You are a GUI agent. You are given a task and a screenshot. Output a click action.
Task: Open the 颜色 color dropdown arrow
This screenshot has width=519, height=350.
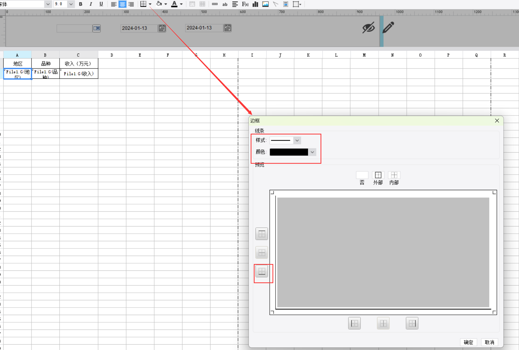point(312,152)
